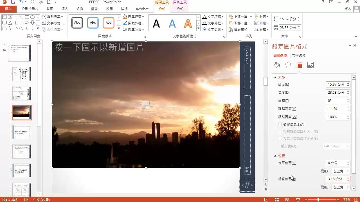Click 編輯圖案 edit shape button
This screenshot has width=360, height=202.
(x=53, y=17)
